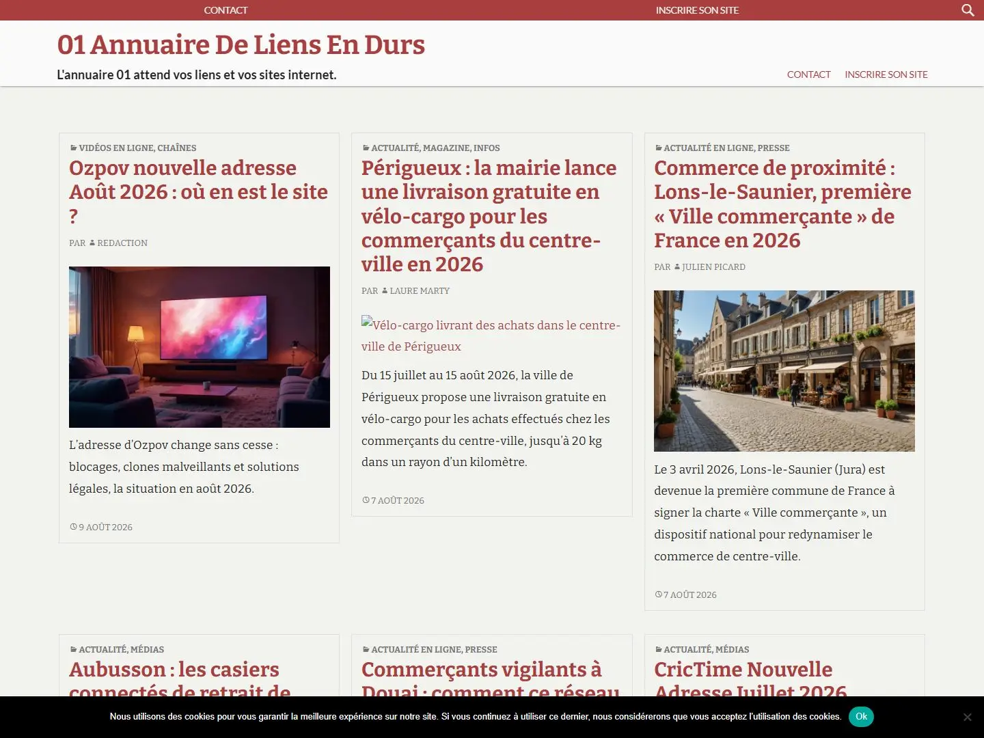The height and width of the screenshot is (738, 984).
Task: Select INSCRIRE SON SITE in the header navigation
Action: (x=886, y=74)
